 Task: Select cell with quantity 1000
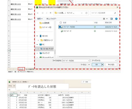click(x=48, y=102)
